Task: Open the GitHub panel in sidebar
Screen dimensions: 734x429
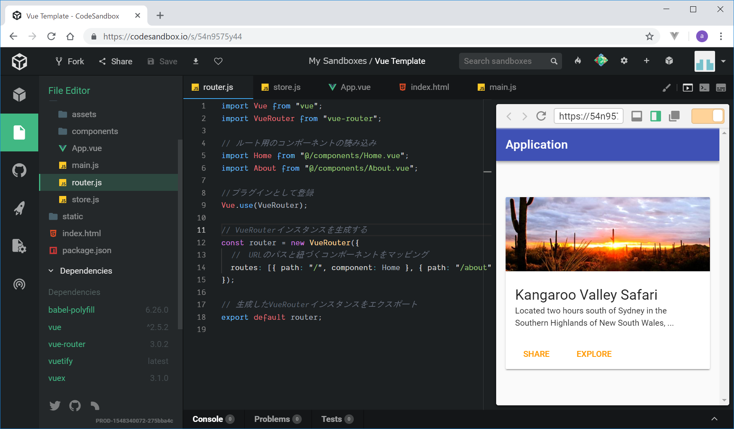Action: point(19,170)
